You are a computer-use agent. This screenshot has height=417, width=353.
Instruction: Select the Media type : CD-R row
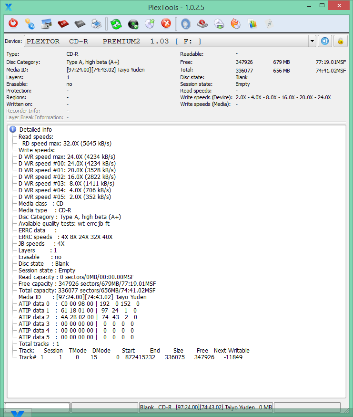point(45,210)
